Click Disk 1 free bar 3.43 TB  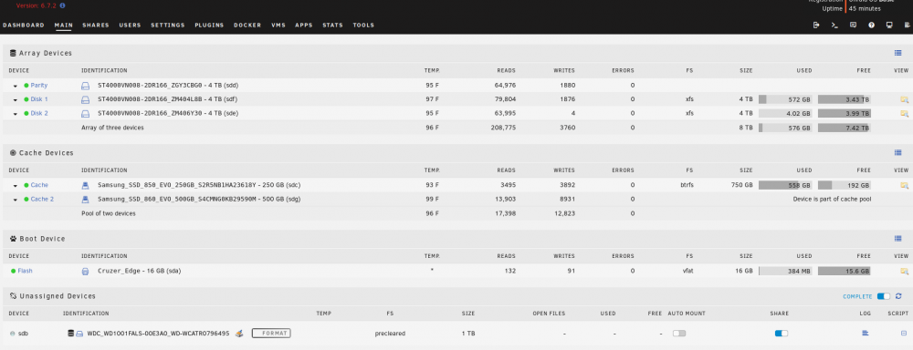click(x=845, y=99)
